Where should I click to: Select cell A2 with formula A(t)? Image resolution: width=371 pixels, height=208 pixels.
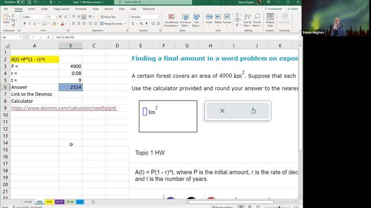tap(35, 60)
